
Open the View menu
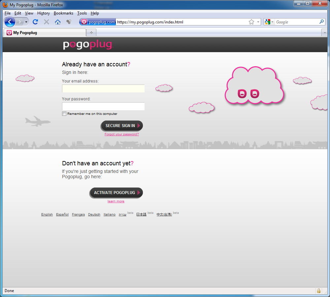(x=29, y=13)
